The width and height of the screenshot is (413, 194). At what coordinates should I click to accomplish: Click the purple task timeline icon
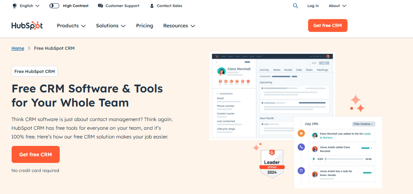[x=301, y=171]
